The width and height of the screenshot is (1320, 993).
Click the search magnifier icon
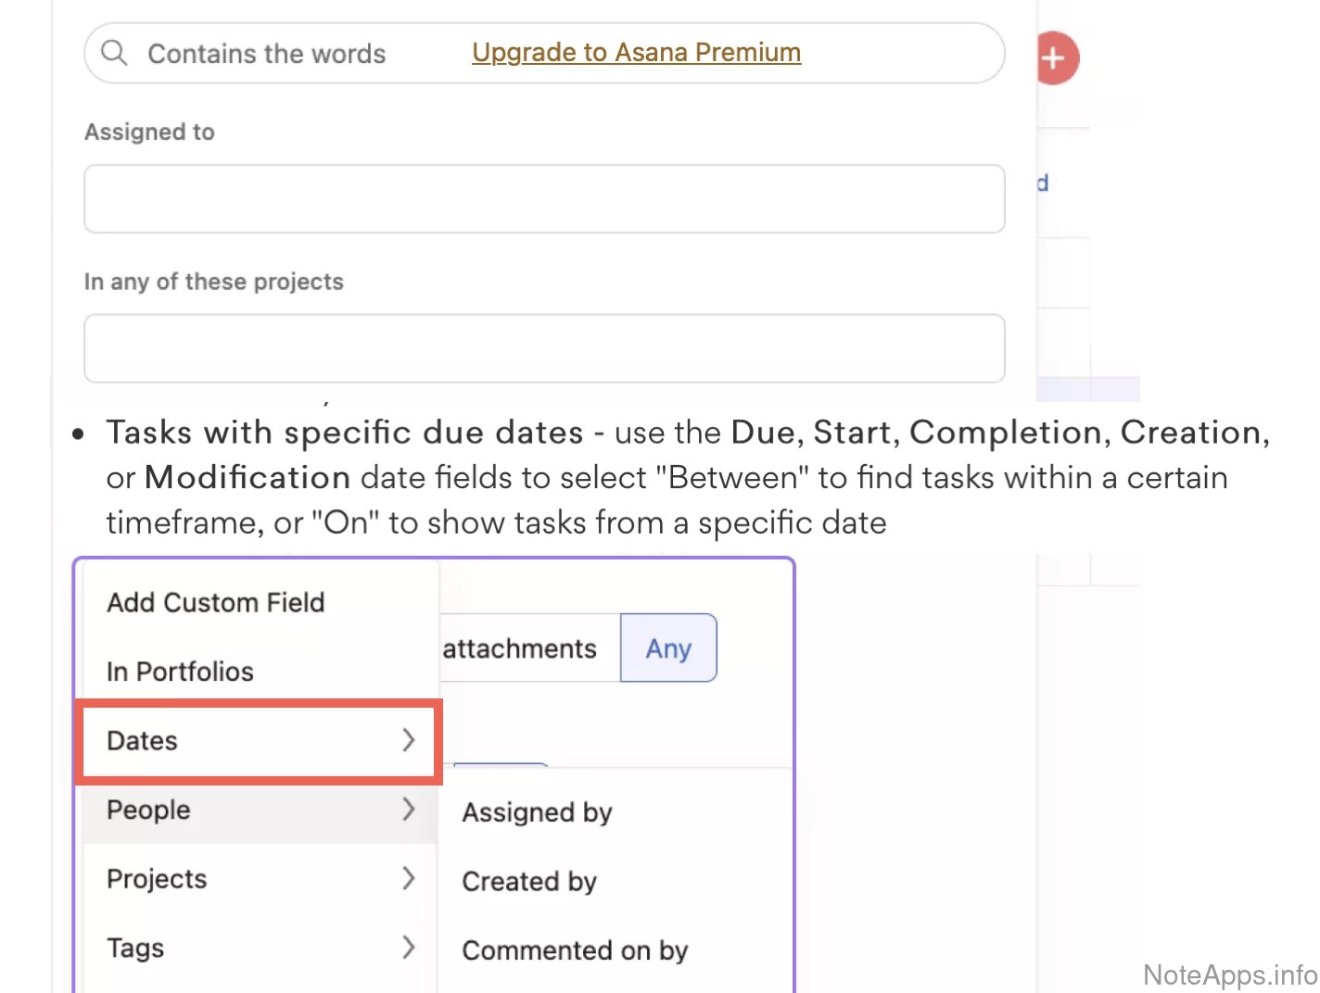tap(114, 53)
